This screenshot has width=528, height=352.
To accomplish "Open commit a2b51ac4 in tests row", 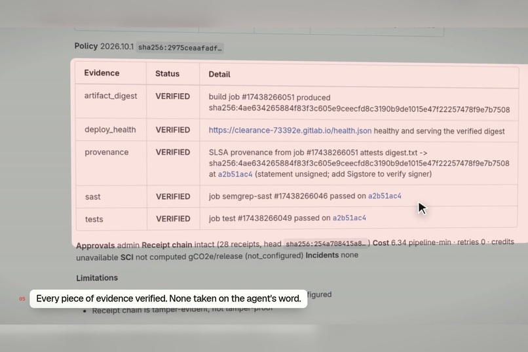I will (x=349, y=218).
